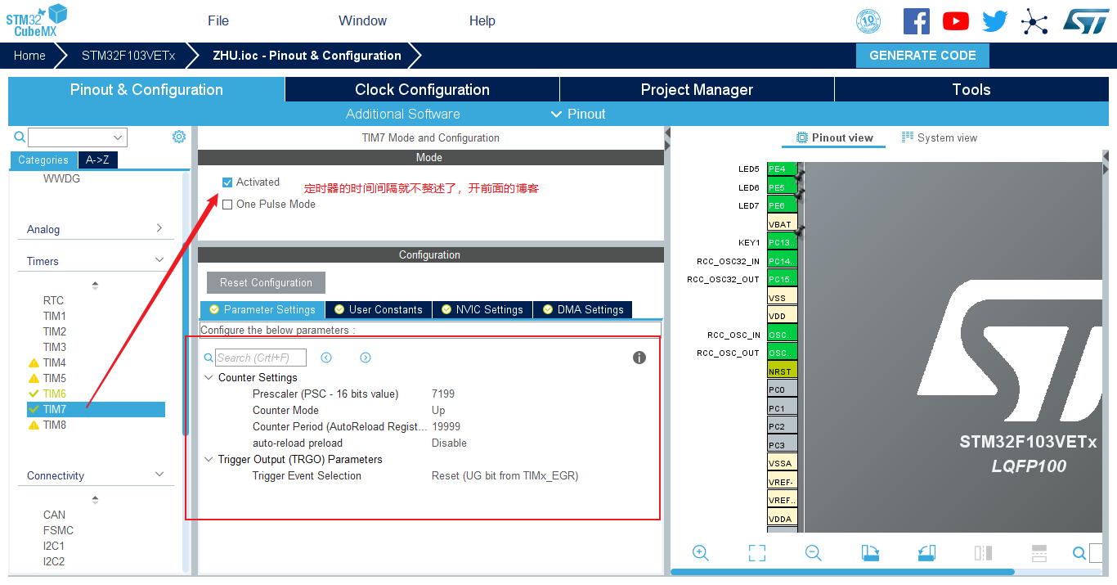The width and height of the screenshot is (1117, 585).
Task: Zoom out of the pinout view
Action: click(x=814, y=553)
